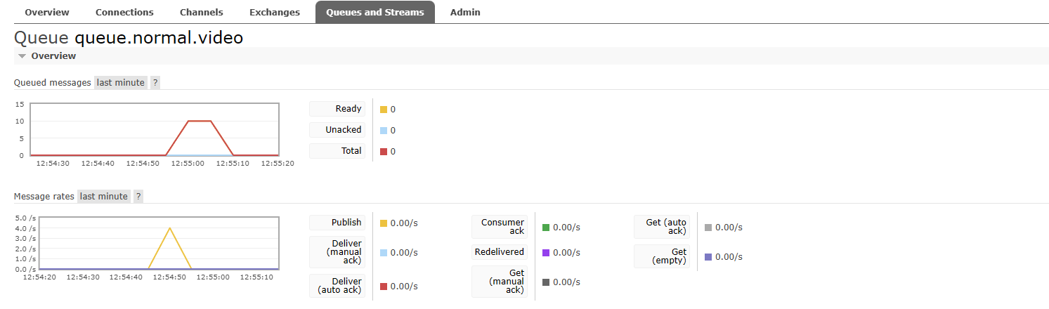Toggle the Get (empty) legend
Image resolution: width=1049 pixels, height=309 pixels.
(662, 256)
